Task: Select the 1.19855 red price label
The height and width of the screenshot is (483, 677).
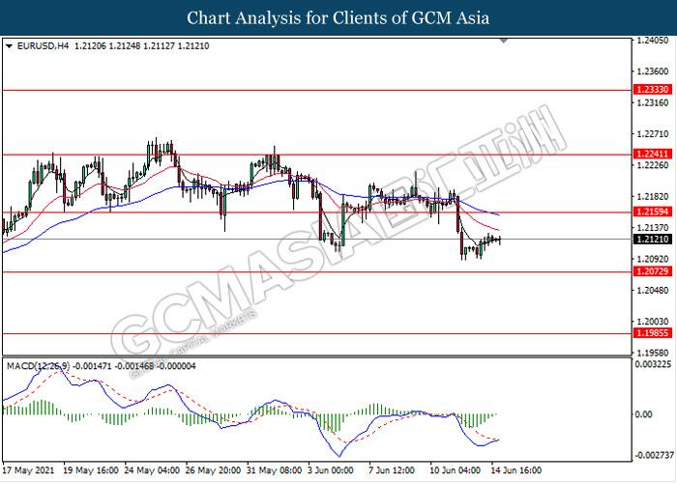Action: [653, 333]
